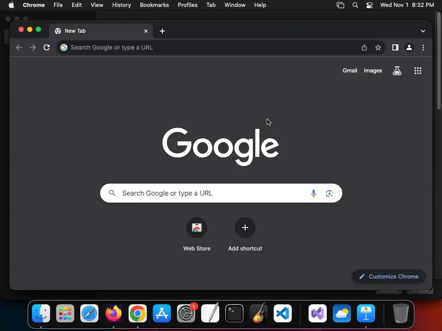The width and height of the screenshot is (442, 331).
Task: Open Control Center in menu bar
Action: pos(369,5)
